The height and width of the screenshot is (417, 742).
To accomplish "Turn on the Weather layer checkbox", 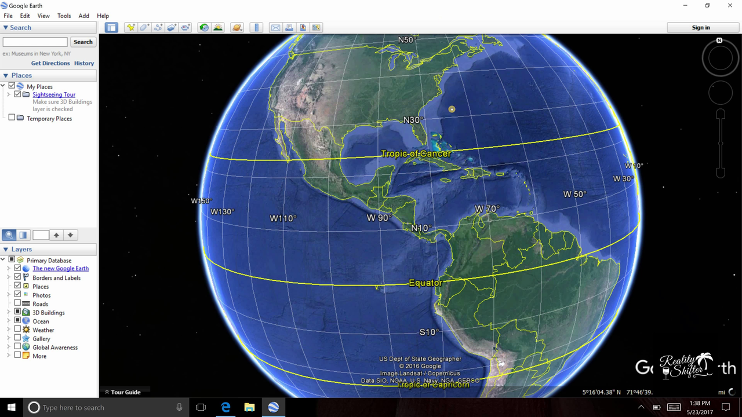I will click(17, 330).
